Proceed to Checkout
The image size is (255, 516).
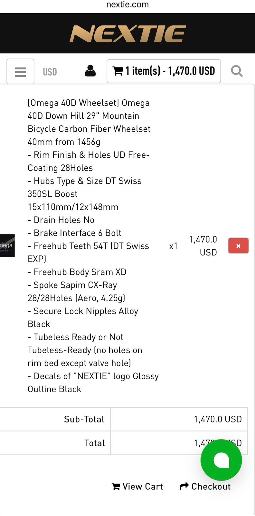click(205, 486)
